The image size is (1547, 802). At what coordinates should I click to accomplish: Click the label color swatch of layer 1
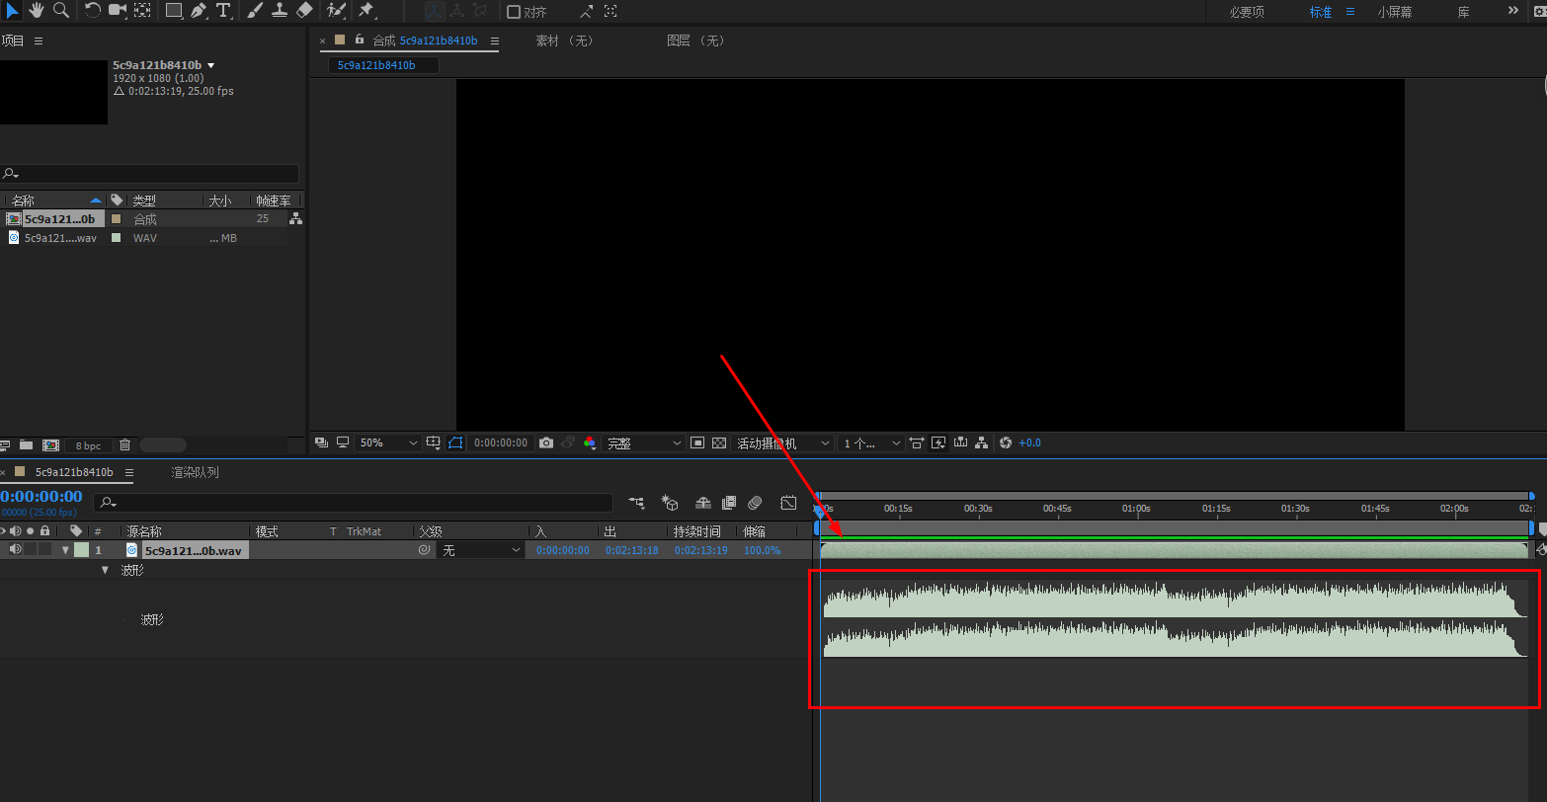coord(81,550)
